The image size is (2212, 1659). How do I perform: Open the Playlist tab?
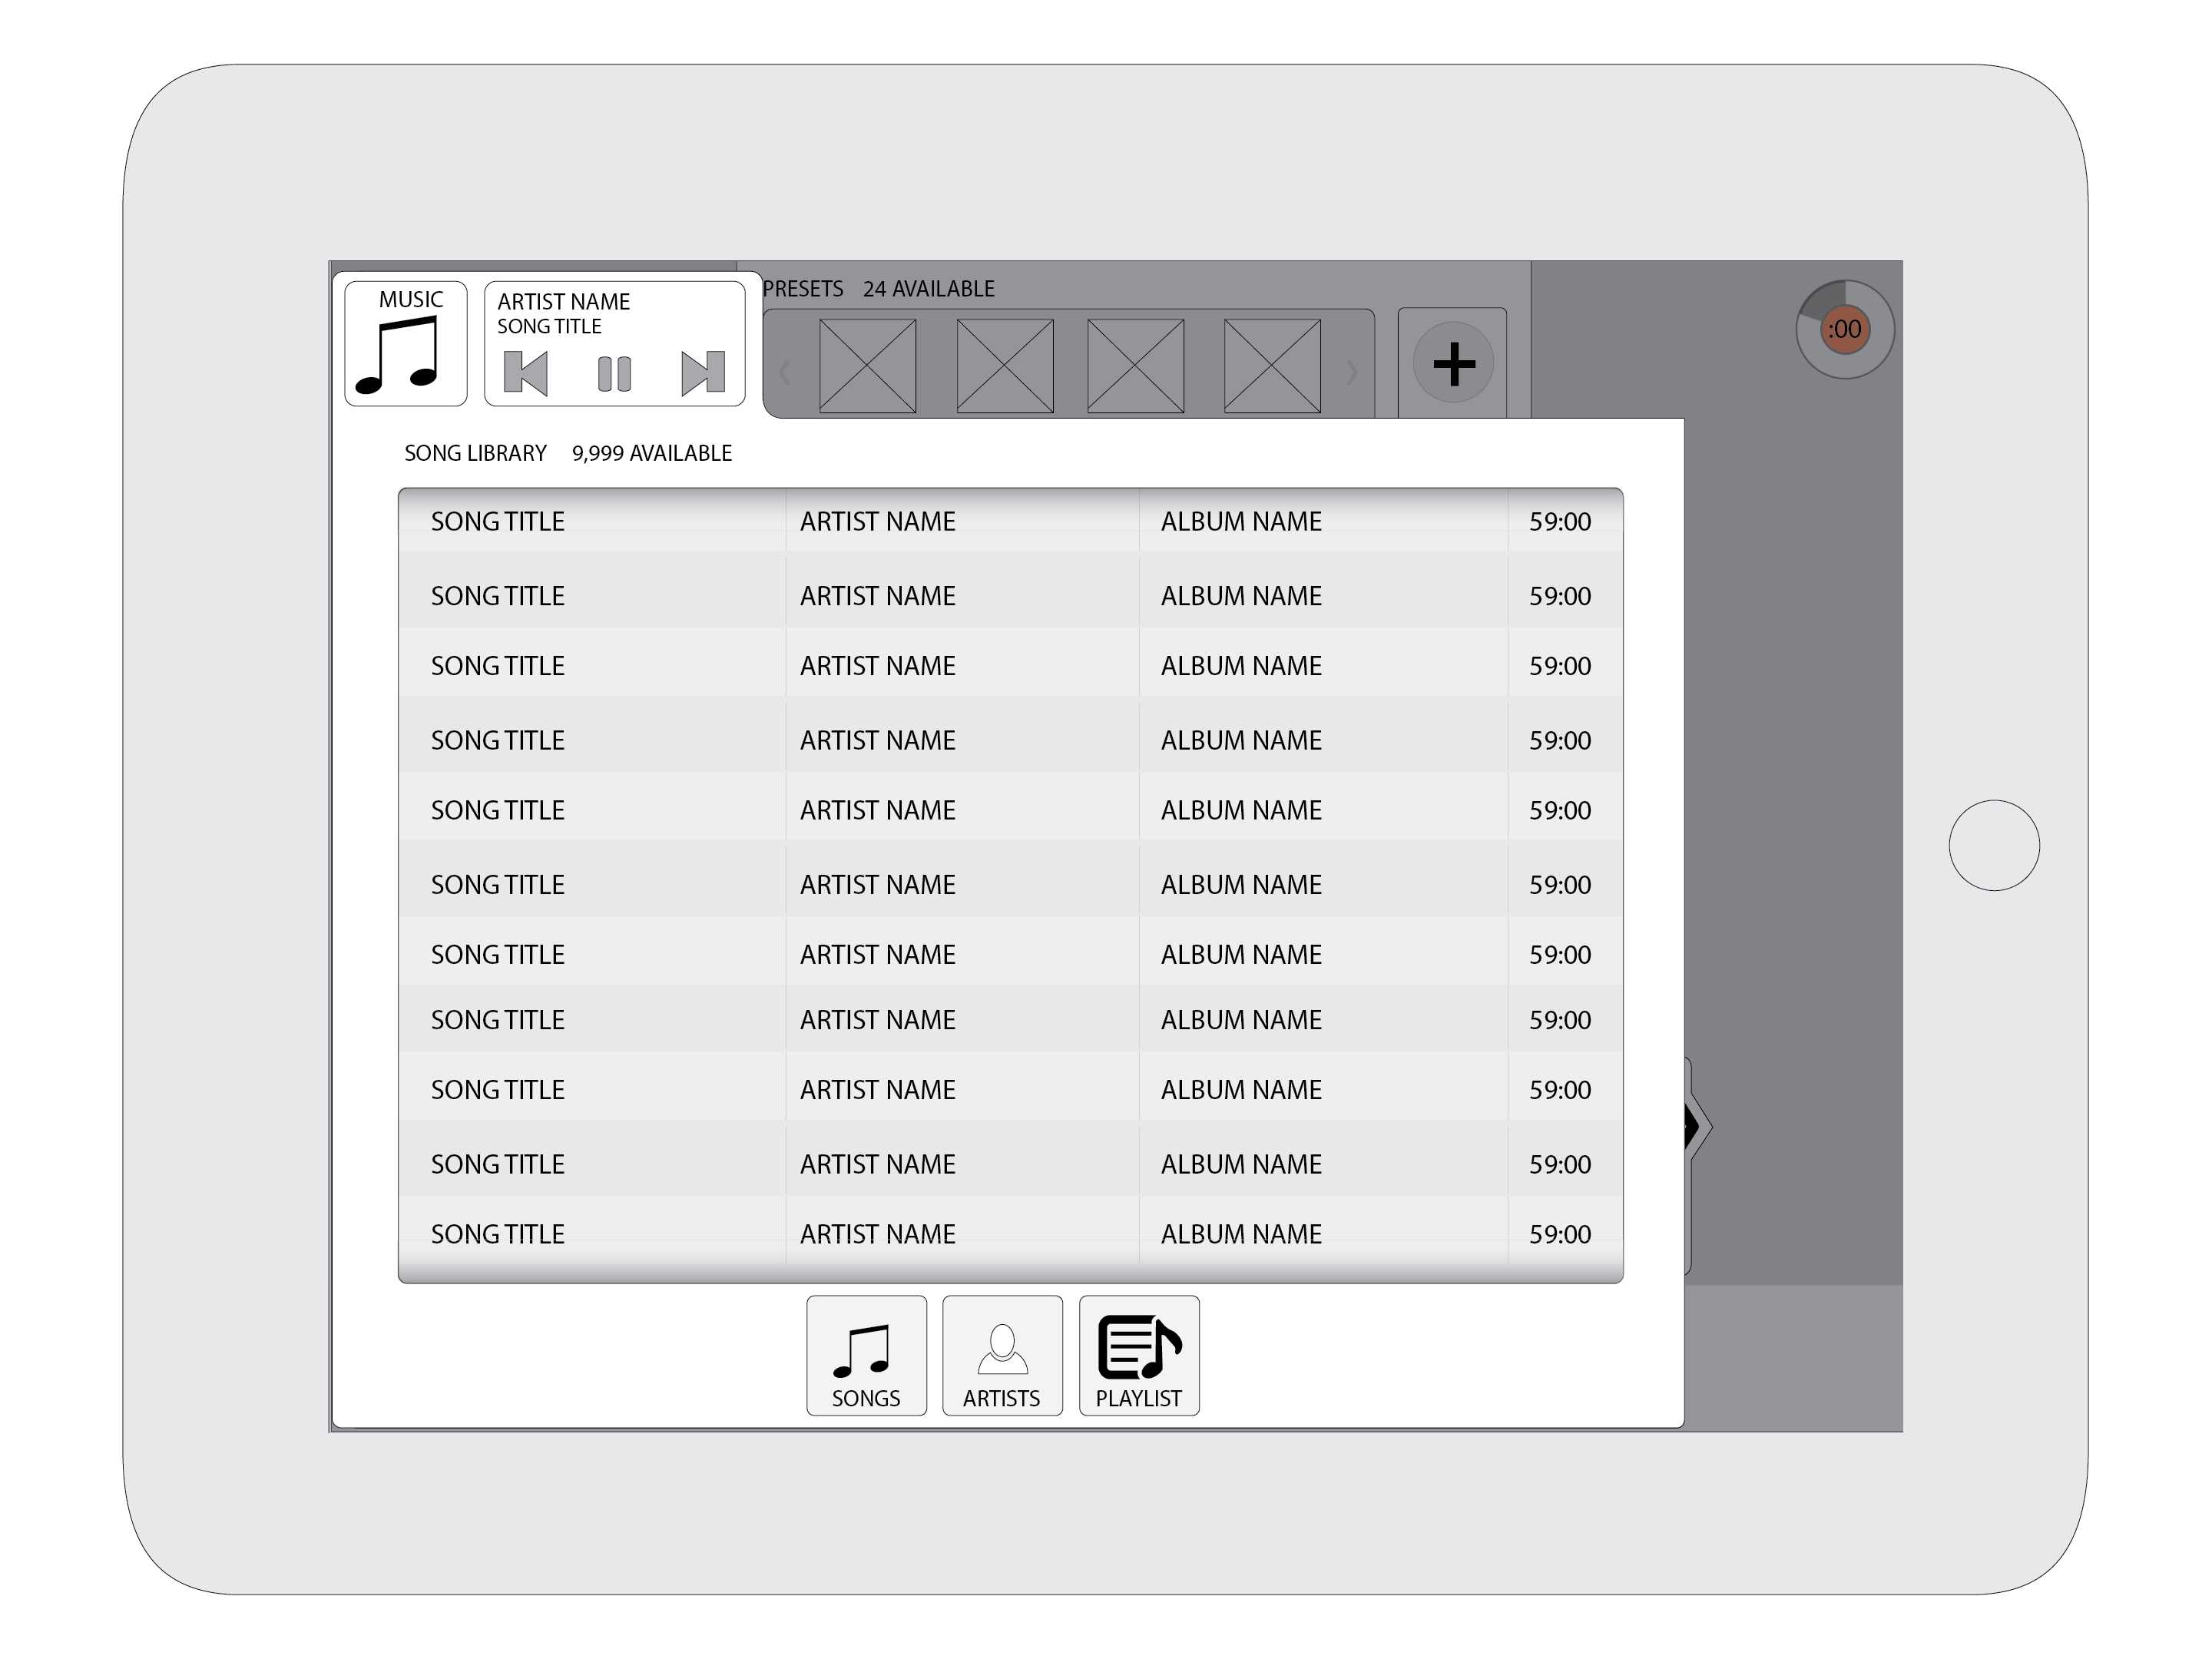[1139, 1355]
